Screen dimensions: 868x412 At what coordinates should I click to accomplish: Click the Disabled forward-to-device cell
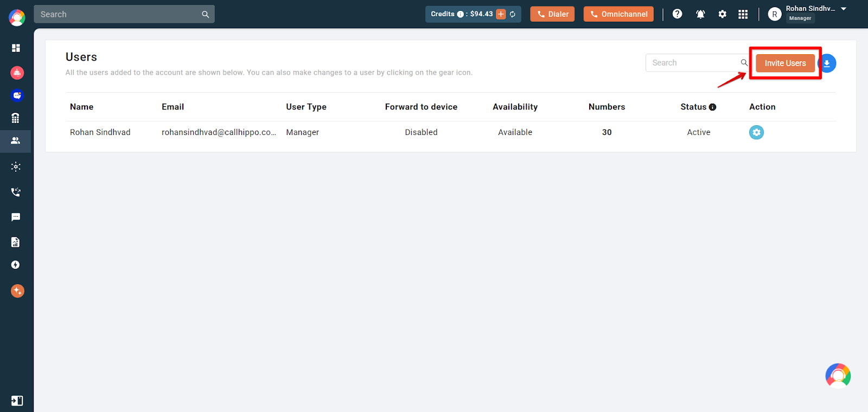coord(421,132)
